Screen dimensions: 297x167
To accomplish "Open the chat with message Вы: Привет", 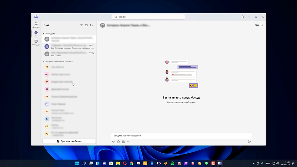I will click(69, 54).
